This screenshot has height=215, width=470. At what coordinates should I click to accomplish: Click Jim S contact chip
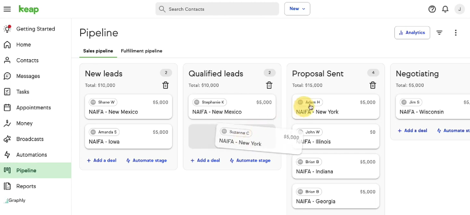click(x=411, y=102)
